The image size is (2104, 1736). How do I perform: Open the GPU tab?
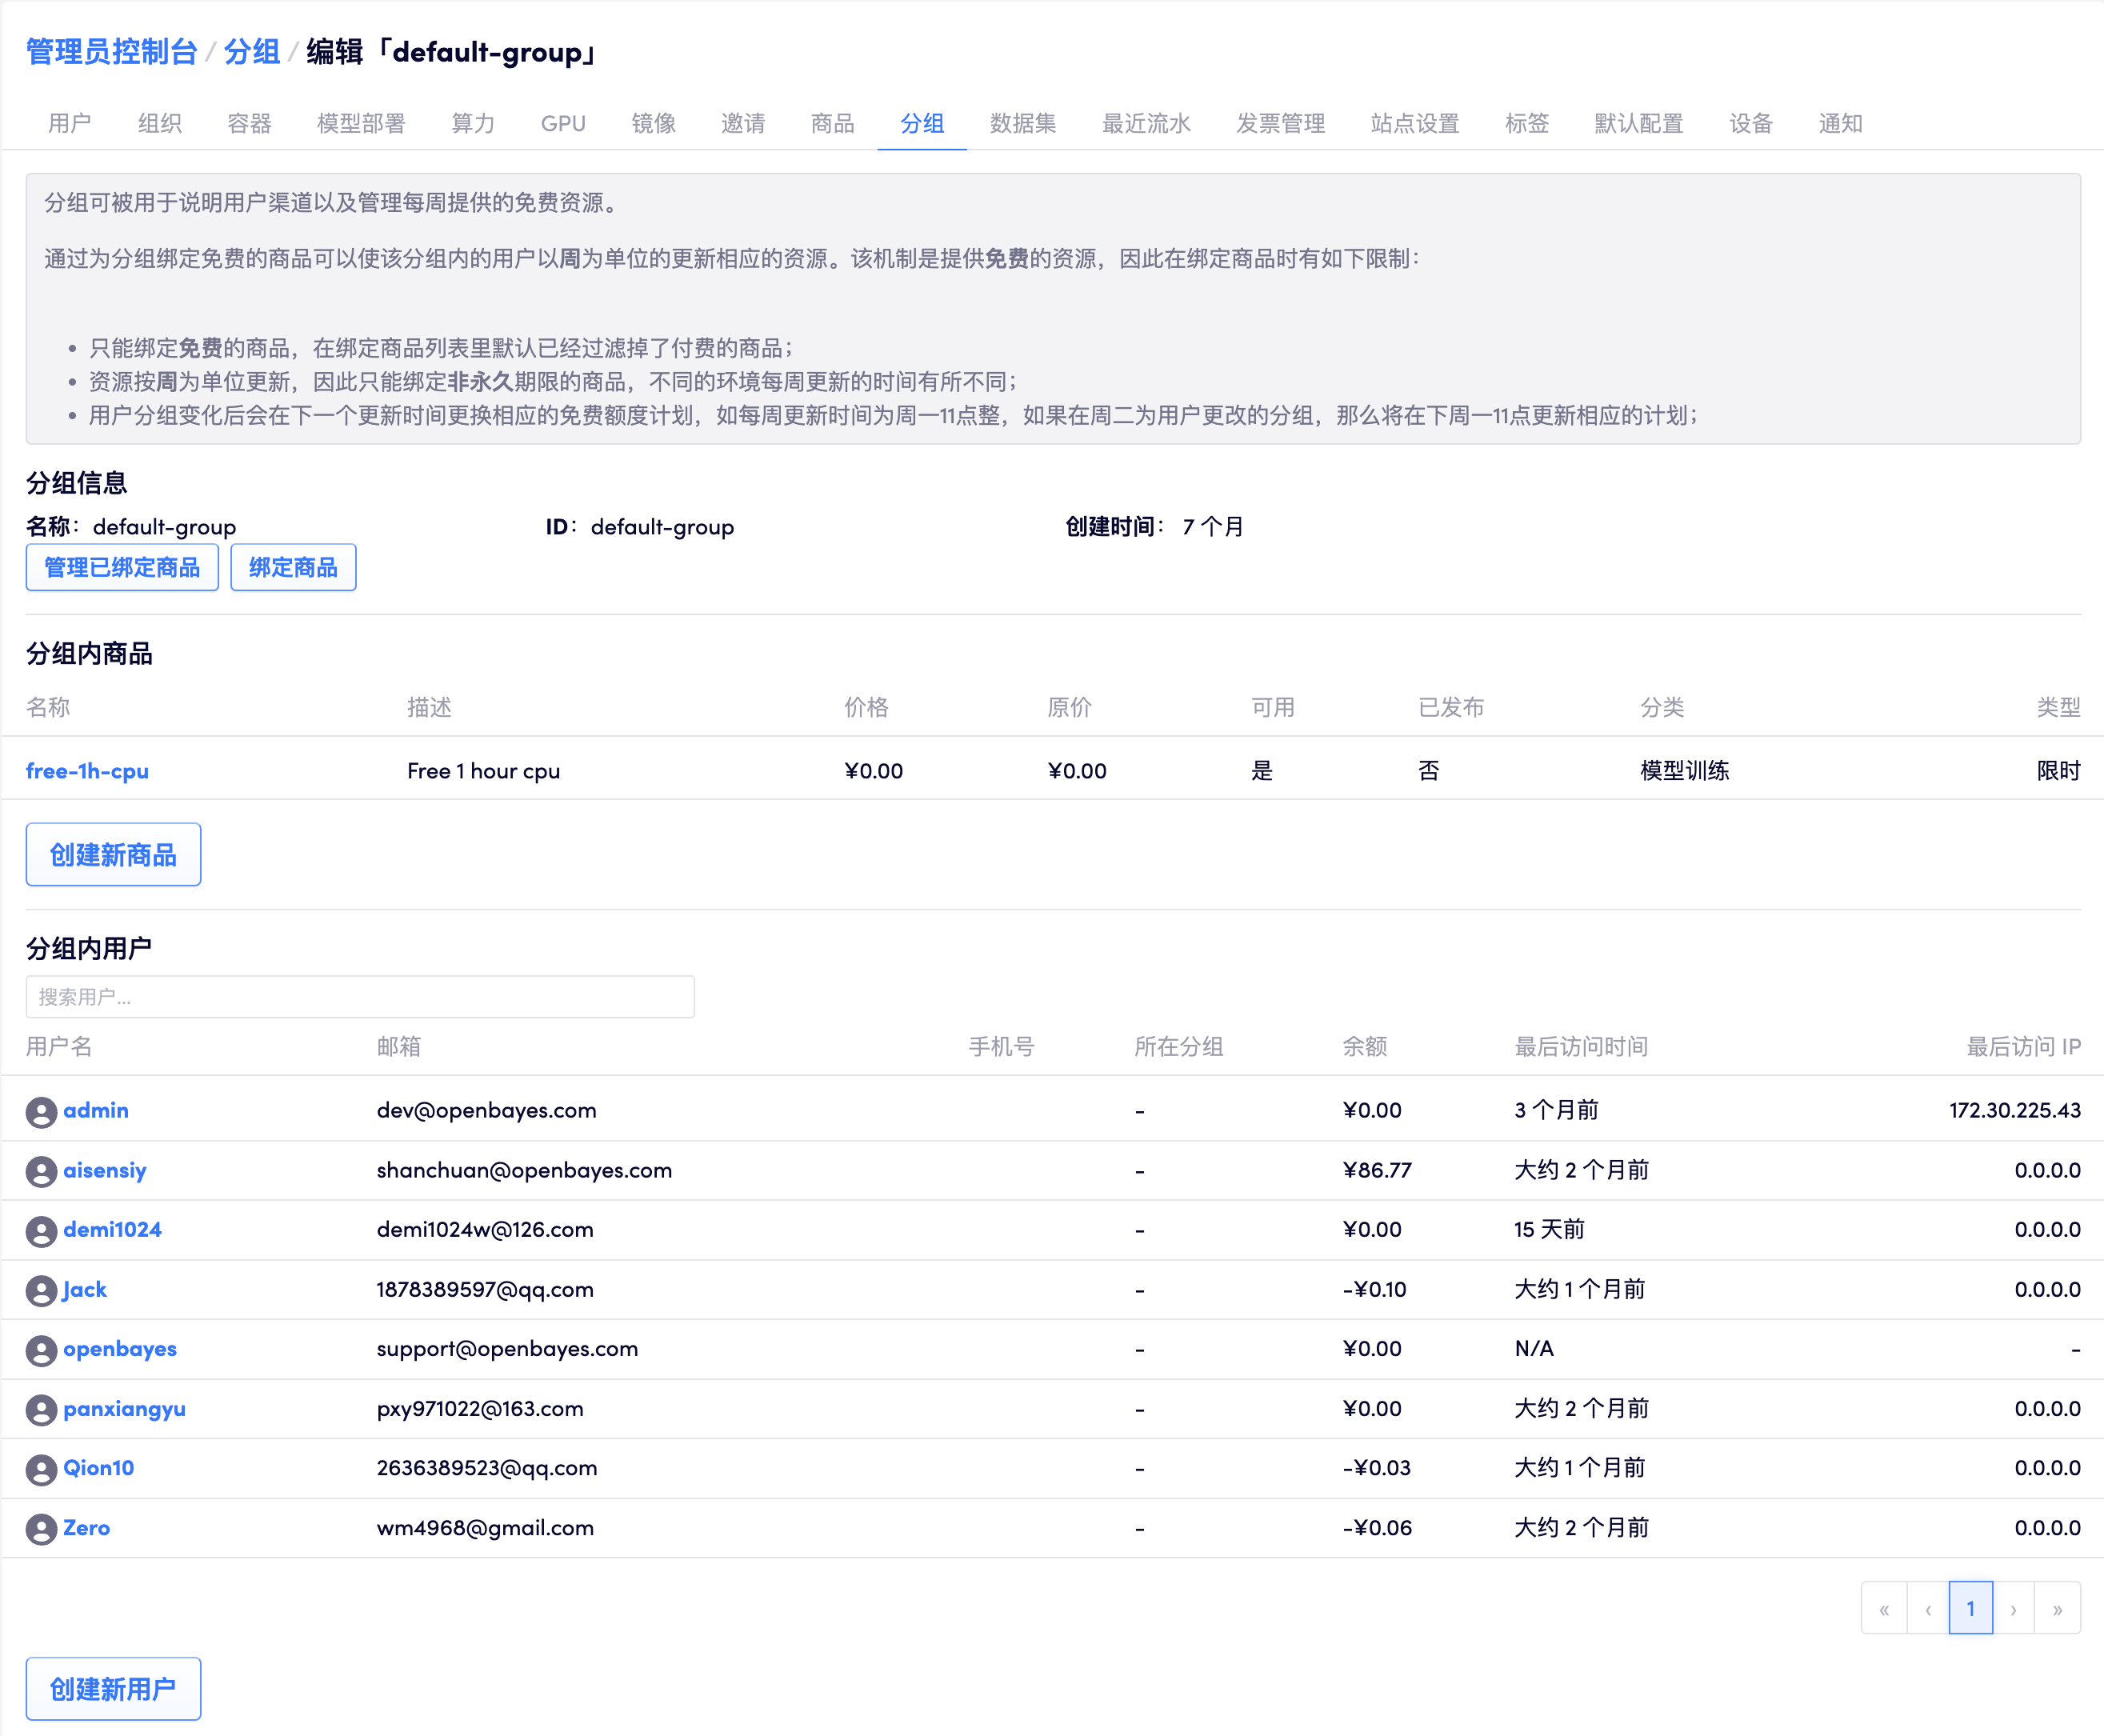(x=563, y=123)
